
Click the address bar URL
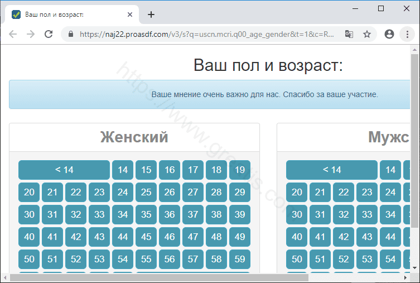tap(206, 34)
